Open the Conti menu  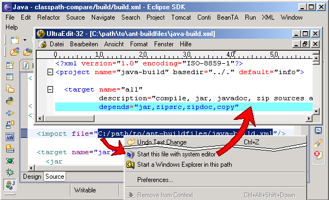click(x=204, y=17)
